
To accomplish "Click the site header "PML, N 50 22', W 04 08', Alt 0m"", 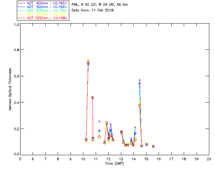I will pos(100,5).
